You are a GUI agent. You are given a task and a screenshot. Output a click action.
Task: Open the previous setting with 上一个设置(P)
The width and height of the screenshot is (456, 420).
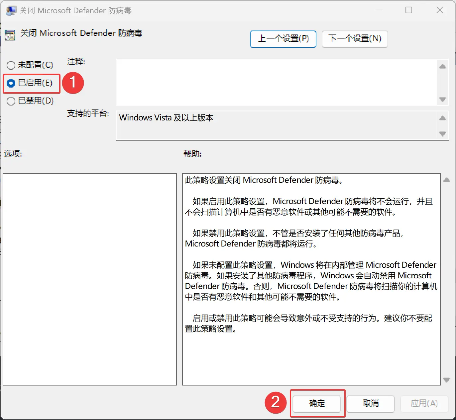283,39
